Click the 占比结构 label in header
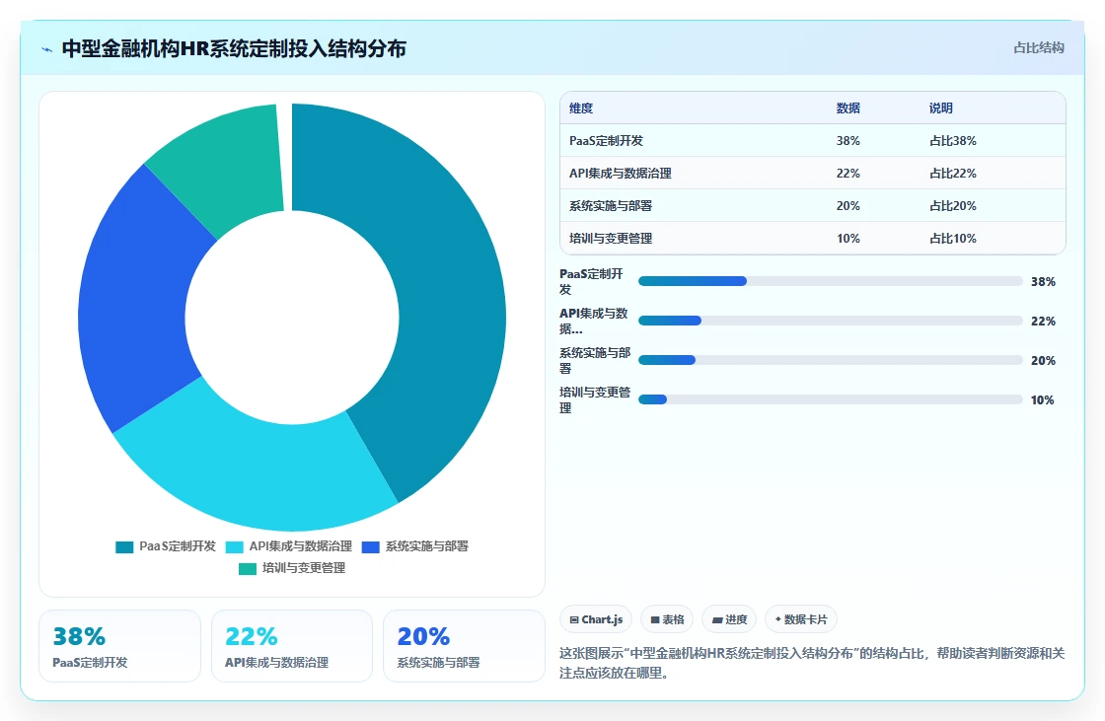The width and height of the screenshot is (1105, 721). tap(1039, 48)
